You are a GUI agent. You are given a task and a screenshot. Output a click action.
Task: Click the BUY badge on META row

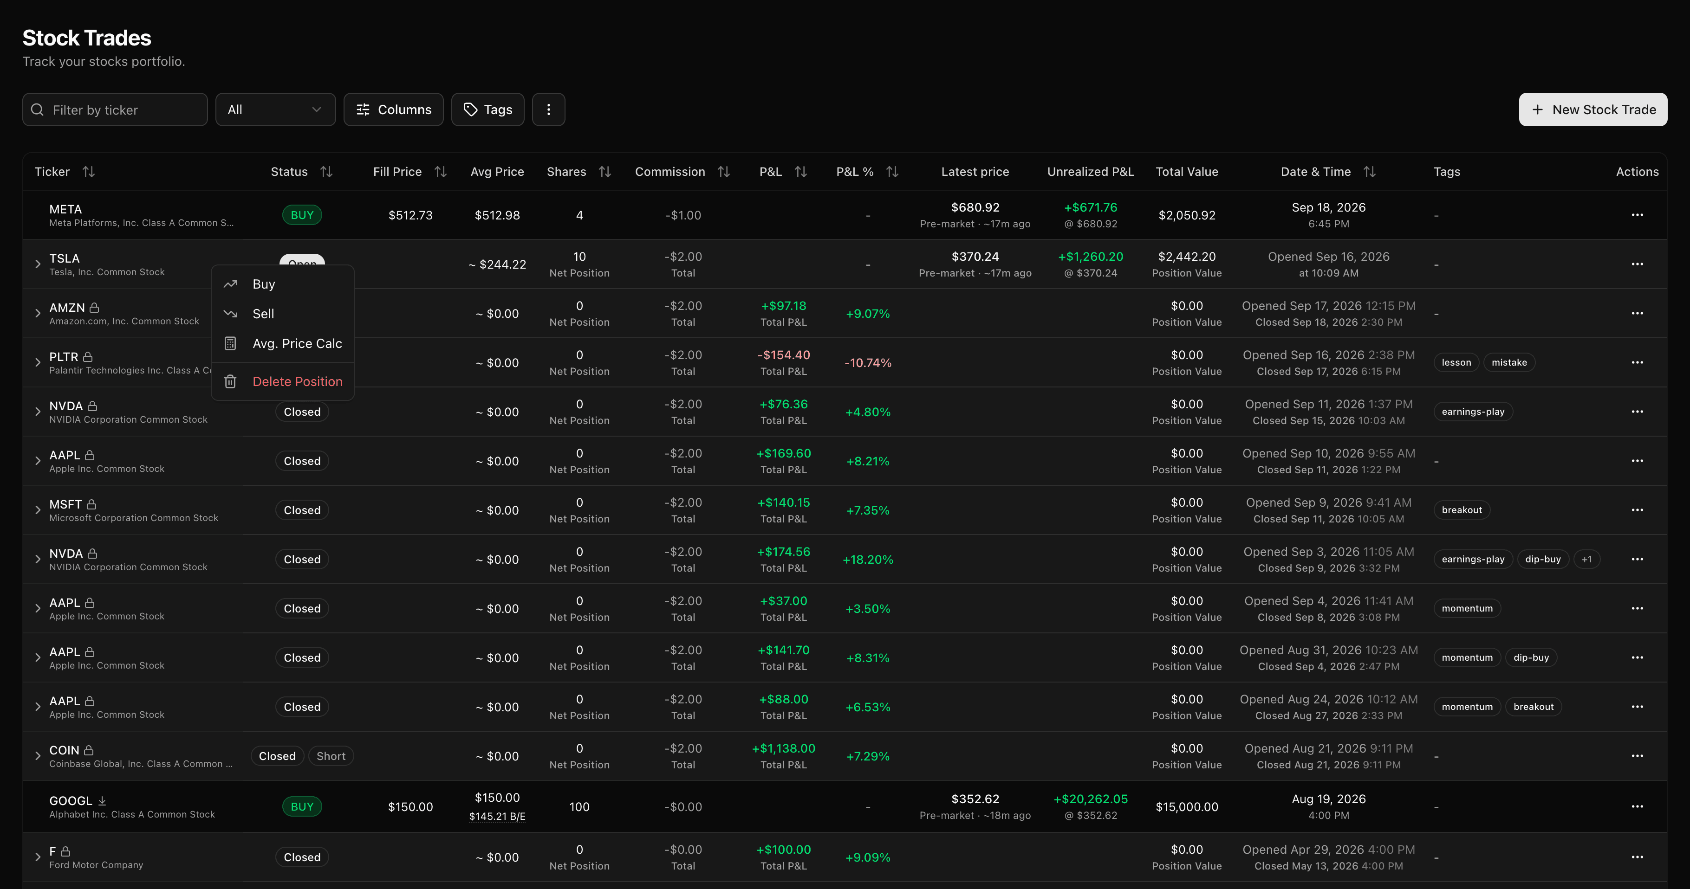pos(302,215)
